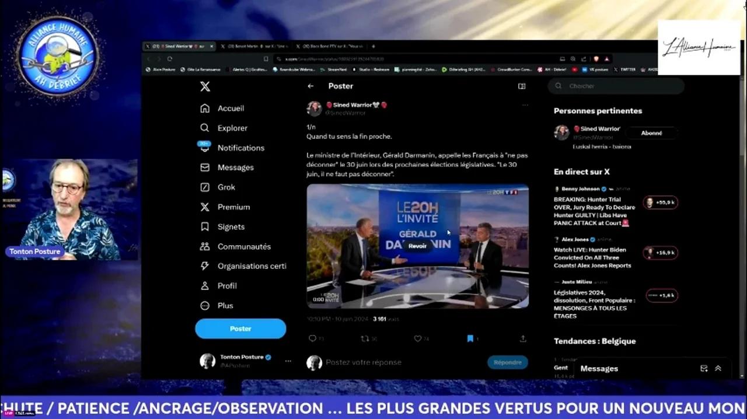Share the tweet via the upload icon

[x=522, y=338]
